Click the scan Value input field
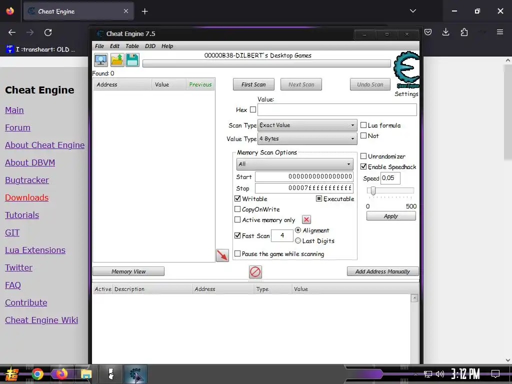The width and height of the screenshot is (512, 384). click(x=337, y=109)
